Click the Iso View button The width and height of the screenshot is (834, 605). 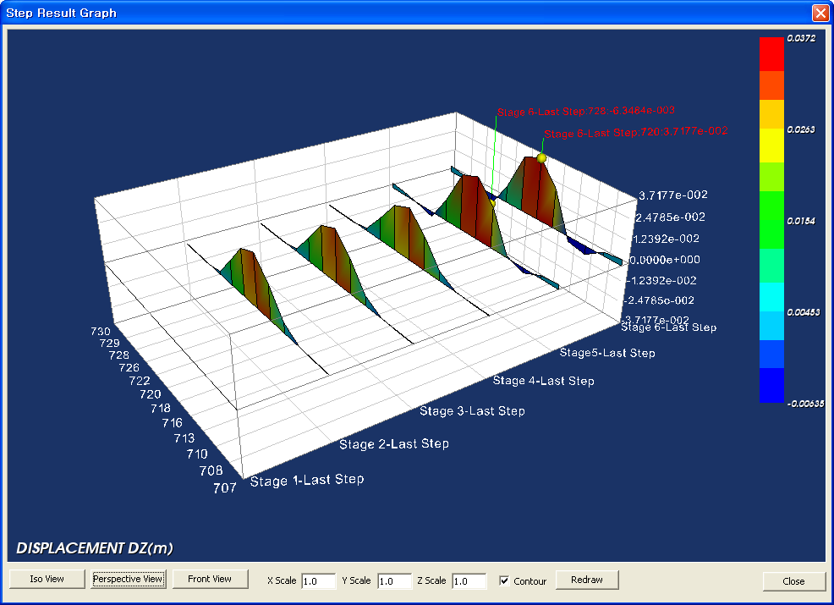coord(47,580)
